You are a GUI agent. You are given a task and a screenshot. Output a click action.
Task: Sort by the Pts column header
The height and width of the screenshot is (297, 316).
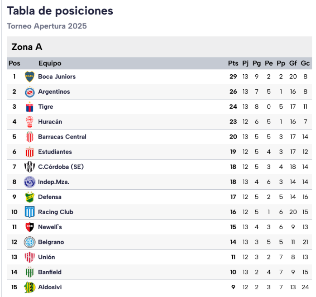coord(233,63)
